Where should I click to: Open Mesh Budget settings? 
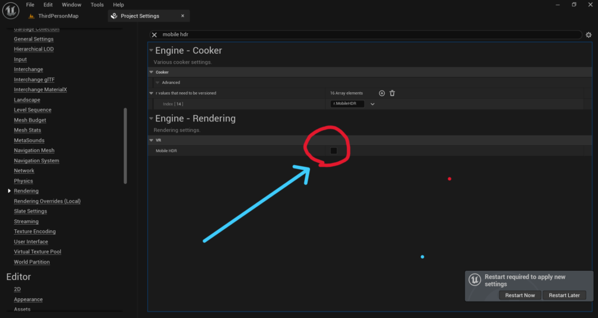tap(30, 120)
